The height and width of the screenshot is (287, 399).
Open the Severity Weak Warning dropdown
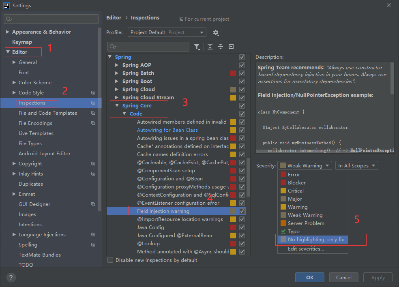pos(305,166)
